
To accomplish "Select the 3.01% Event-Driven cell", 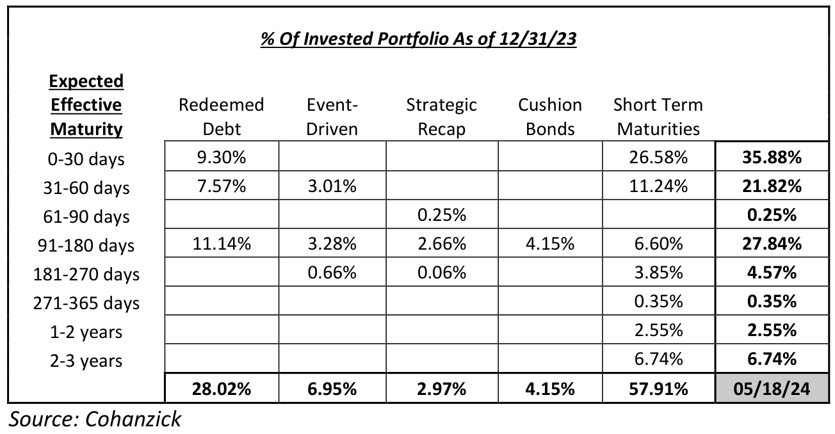I will pyautogui.click(x=332, y=186).
